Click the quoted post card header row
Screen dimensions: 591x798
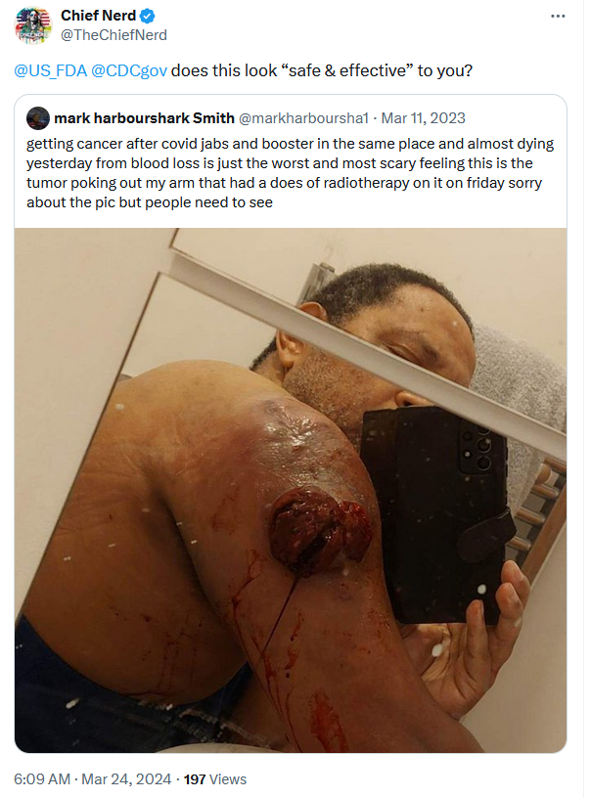291,118
